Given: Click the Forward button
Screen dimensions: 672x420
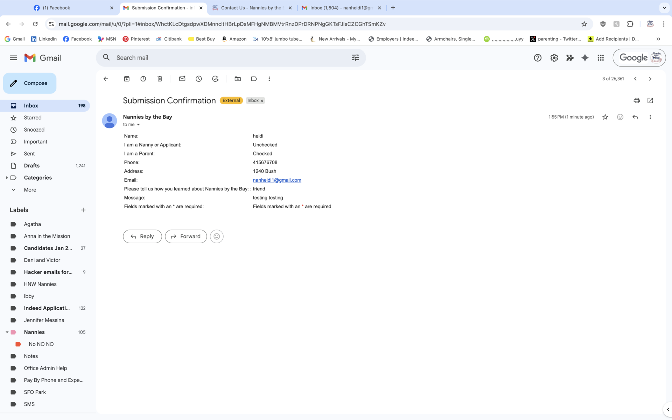Looking at the screenshot, I should 186,236.
